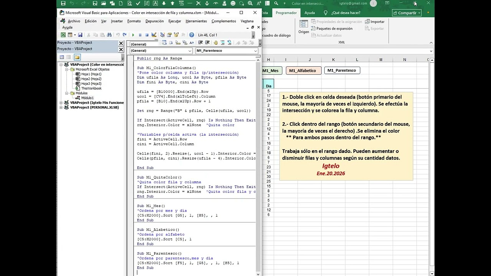Collapse Microsoft Excel Objetos folder

67,69
